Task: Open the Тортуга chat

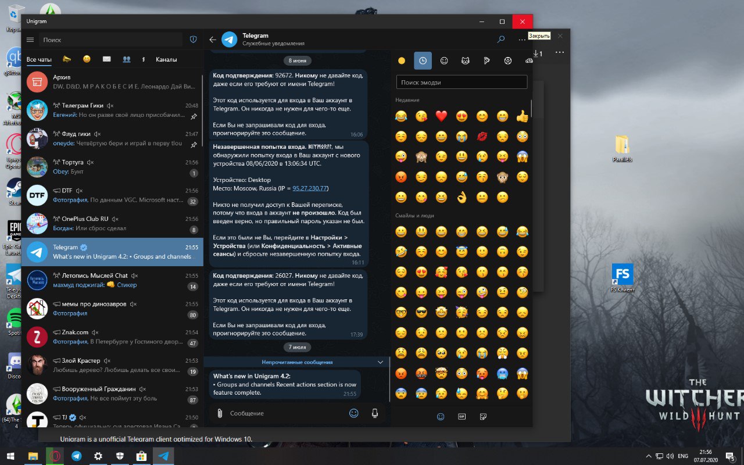Action: pyautogui.click(x=112, y=167)
